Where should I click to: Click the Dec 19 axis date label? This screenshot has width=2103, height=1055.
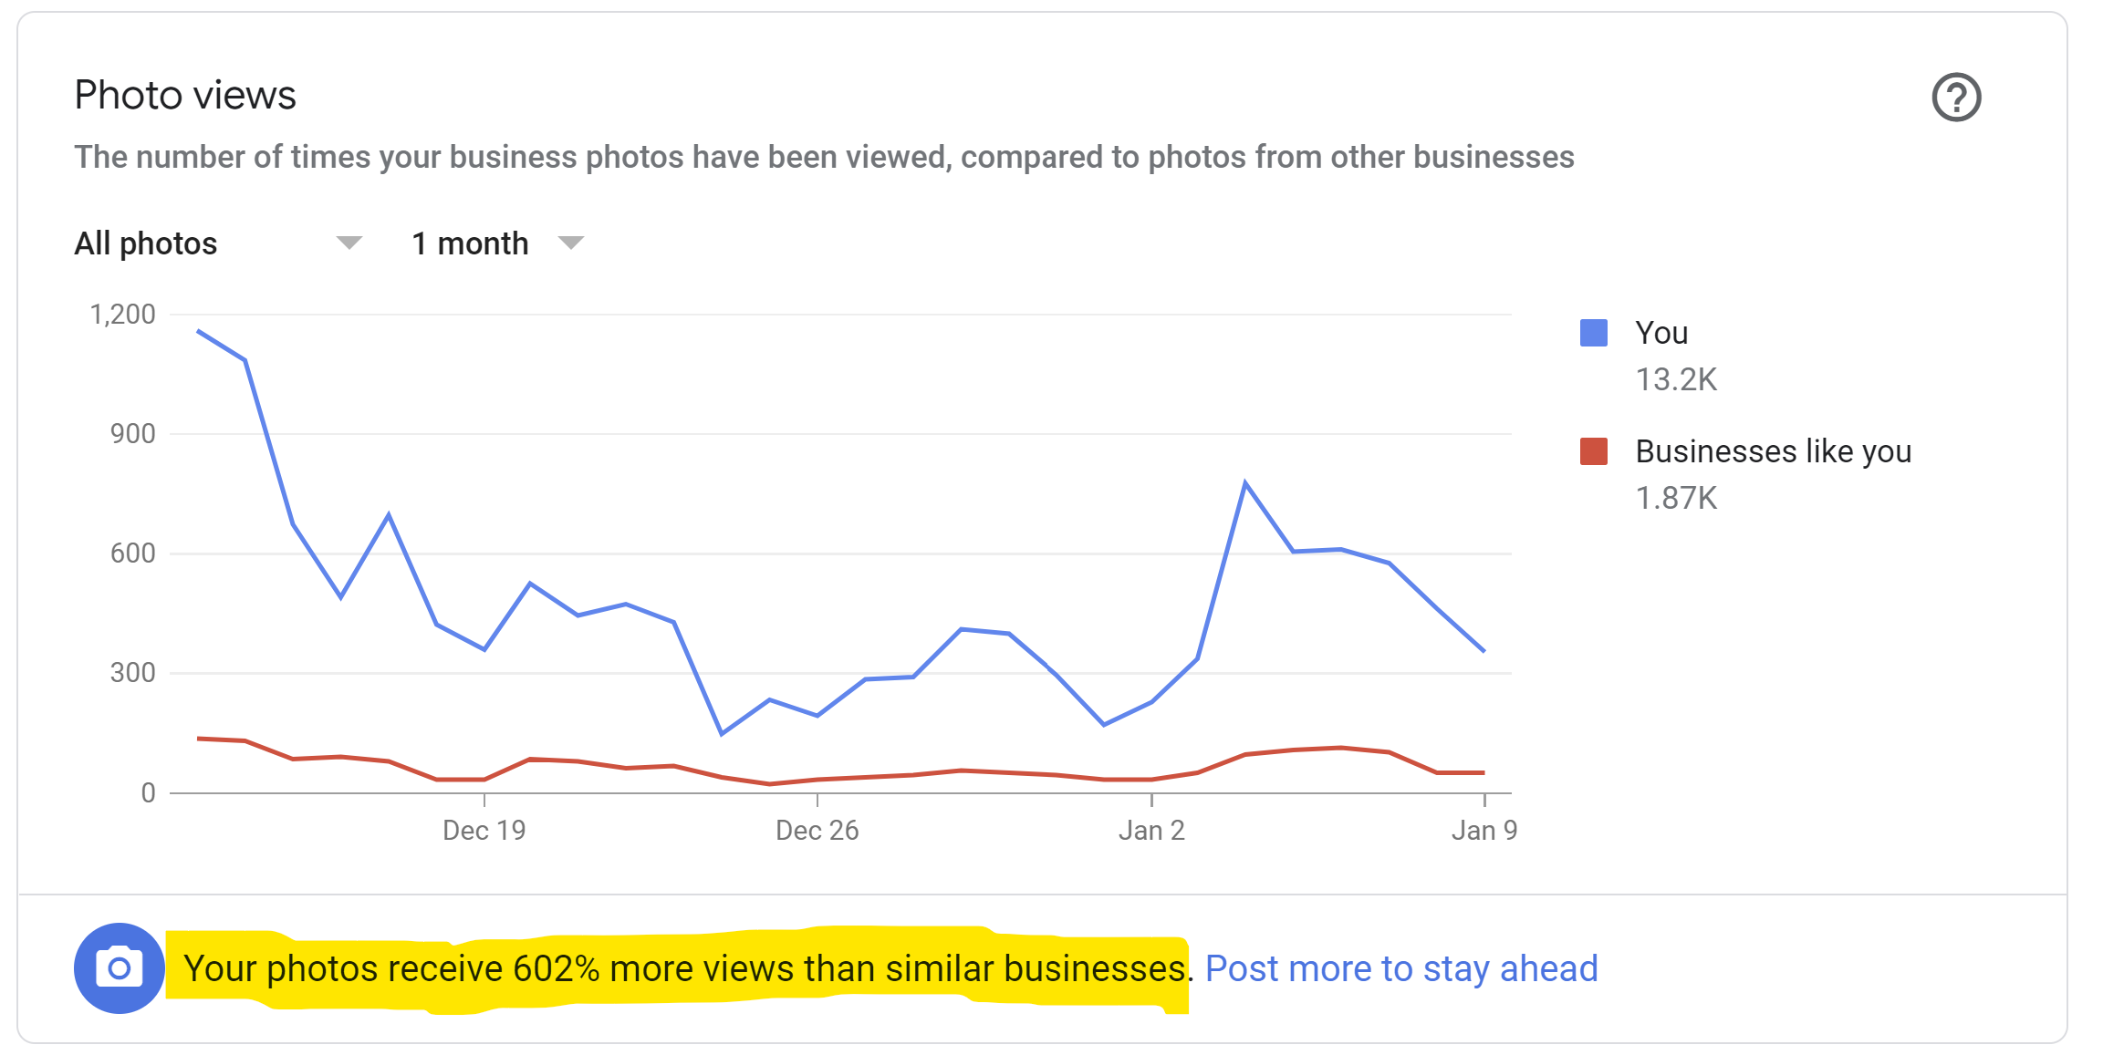click(x=484, y=830)
